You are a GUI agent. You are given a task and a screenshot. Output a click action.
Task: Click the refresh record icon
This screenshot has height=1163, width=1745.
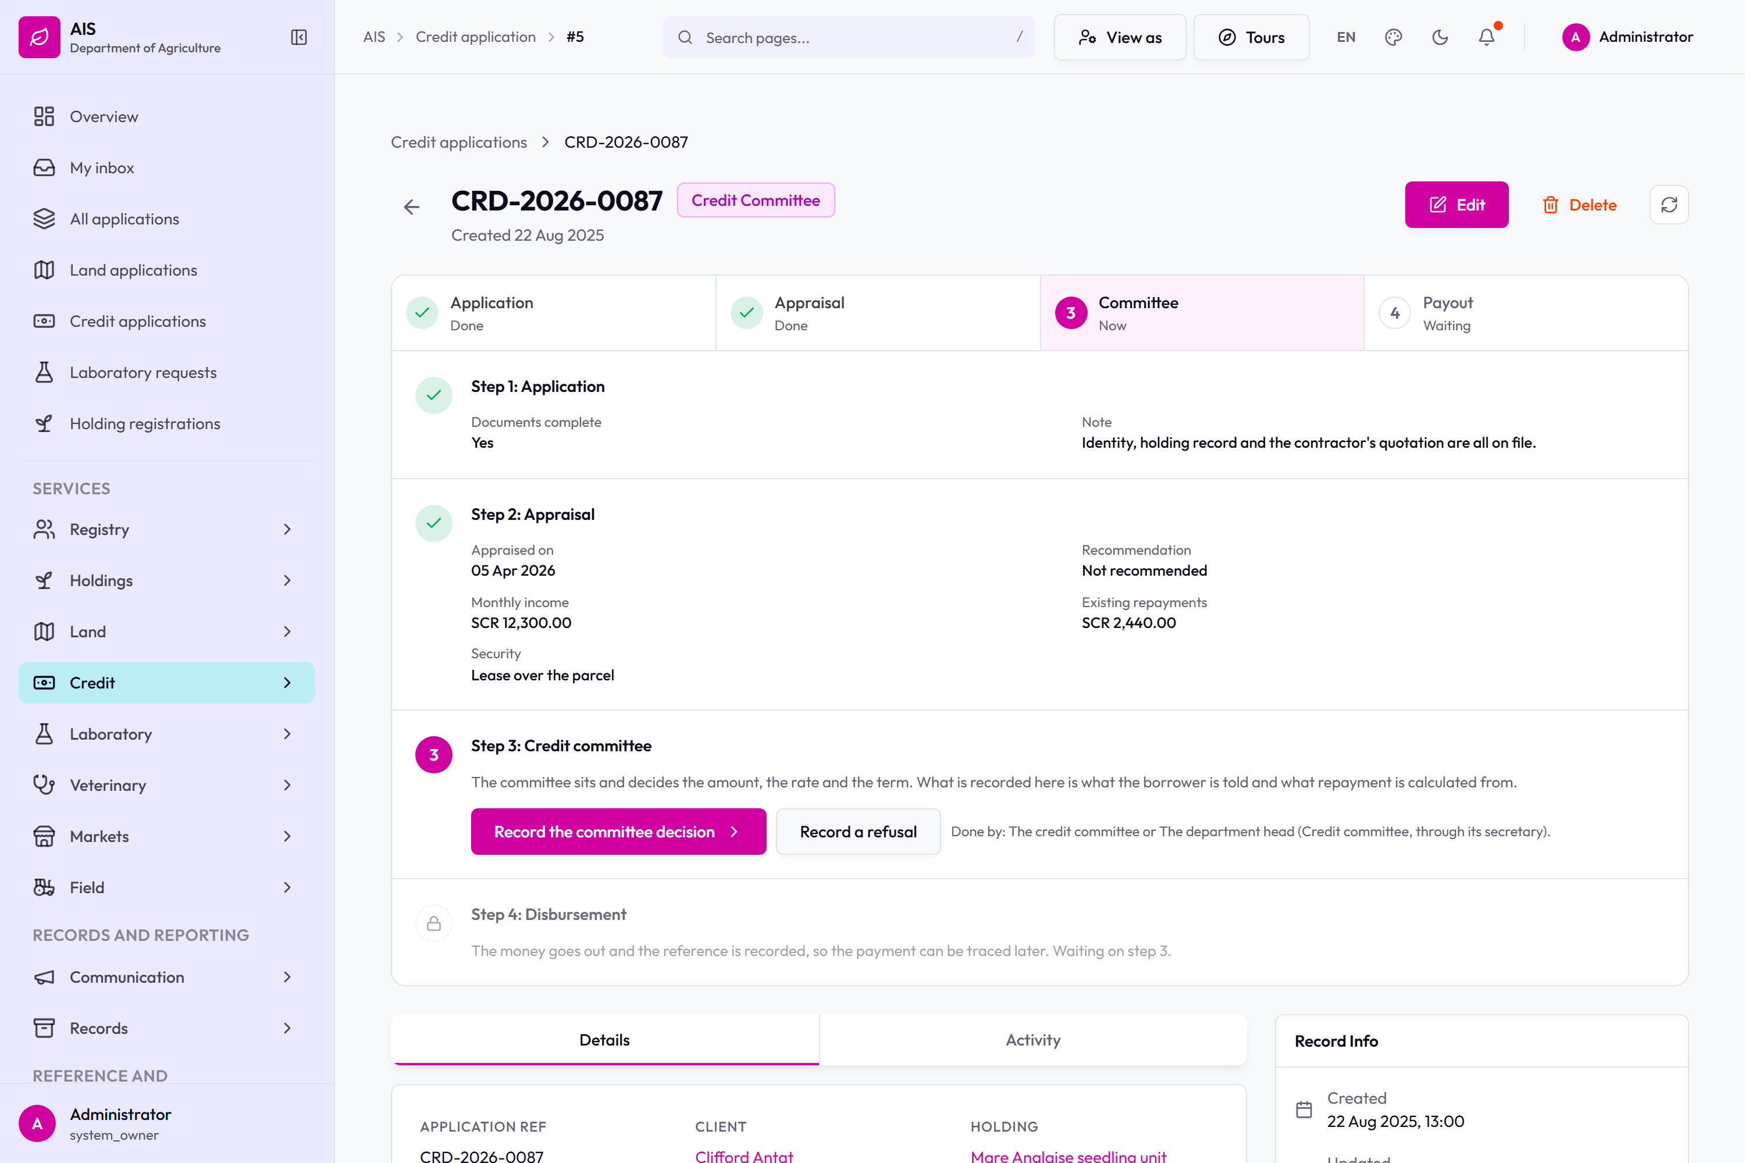(1669, 205)
